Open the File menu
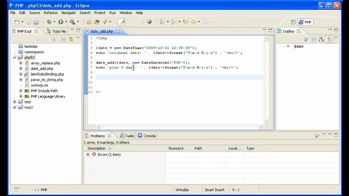The image size is (349, 196). click(13, 13)
